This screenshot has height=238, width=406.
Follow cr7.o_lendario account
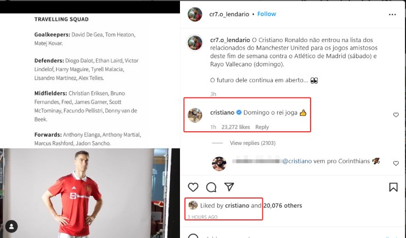pos(267,14)
